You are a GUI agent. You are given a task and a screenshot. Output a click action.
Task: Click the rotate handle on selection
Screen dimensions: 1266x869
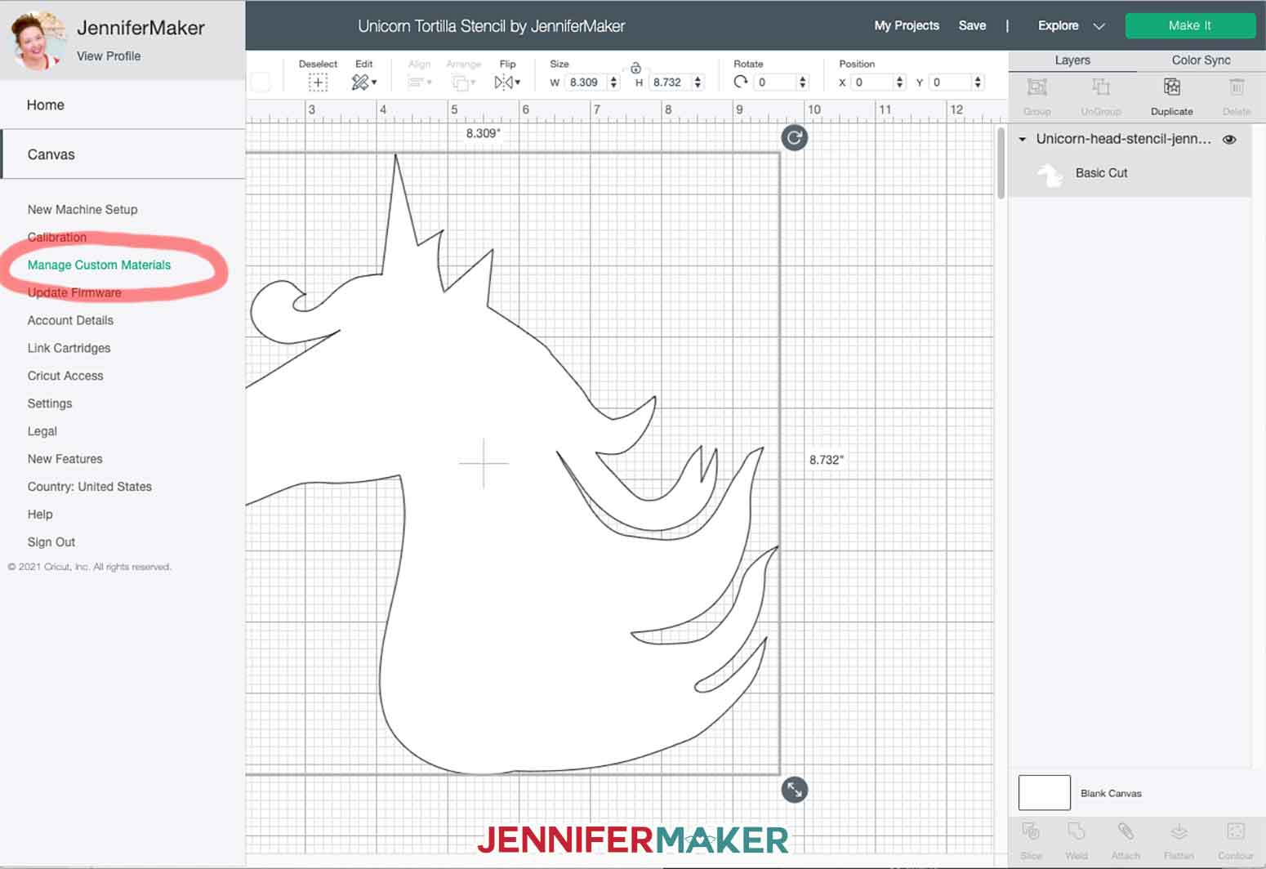tap(794, 137)
